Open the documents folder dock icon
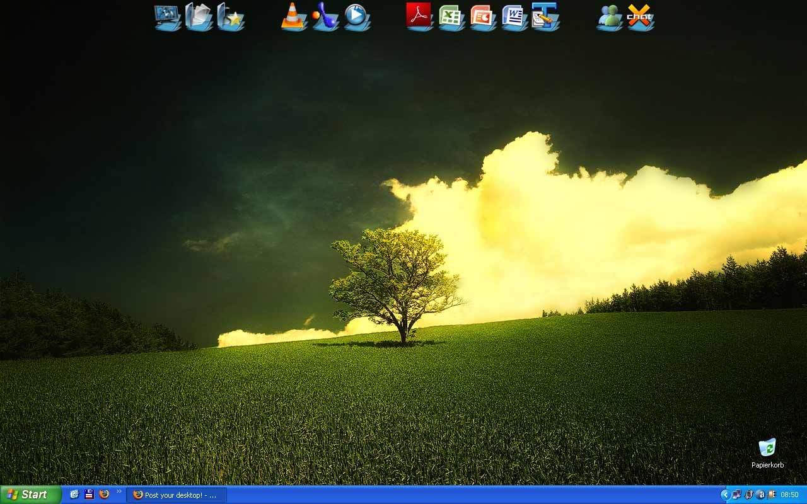 199,17
